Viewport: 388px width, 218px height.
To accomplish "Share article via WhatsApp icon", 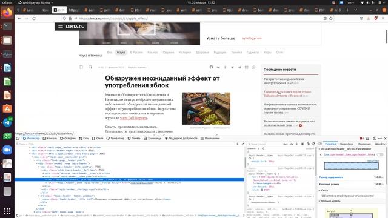I will point(253,67).
